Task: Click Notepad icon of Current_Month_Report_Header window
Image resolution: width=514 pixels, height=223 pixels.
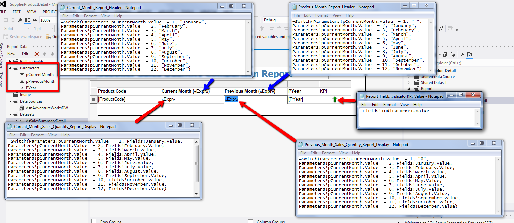Action: tap(63, 7)
